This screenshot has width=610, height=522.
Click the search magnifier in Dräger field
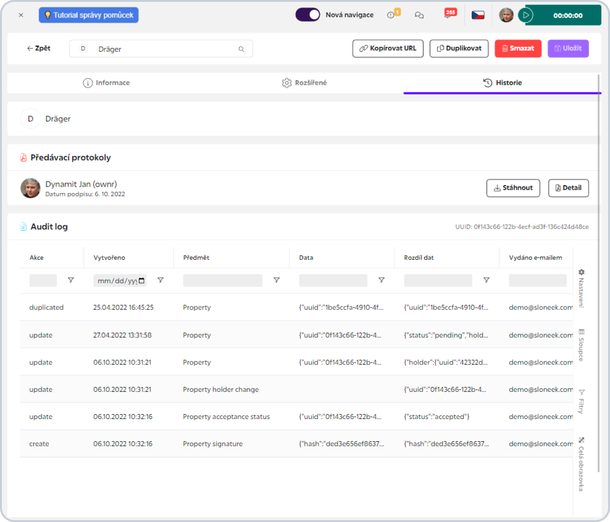click(241, 49)
